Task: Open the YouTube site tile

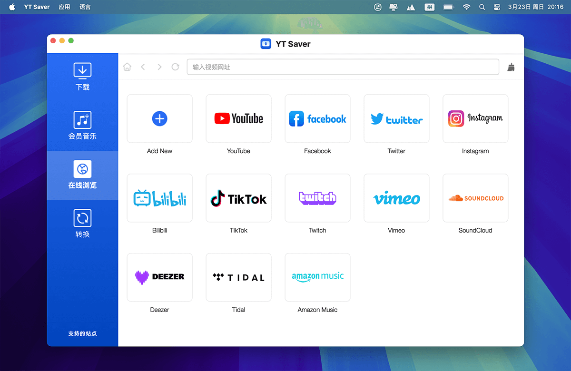Action: 238,118
